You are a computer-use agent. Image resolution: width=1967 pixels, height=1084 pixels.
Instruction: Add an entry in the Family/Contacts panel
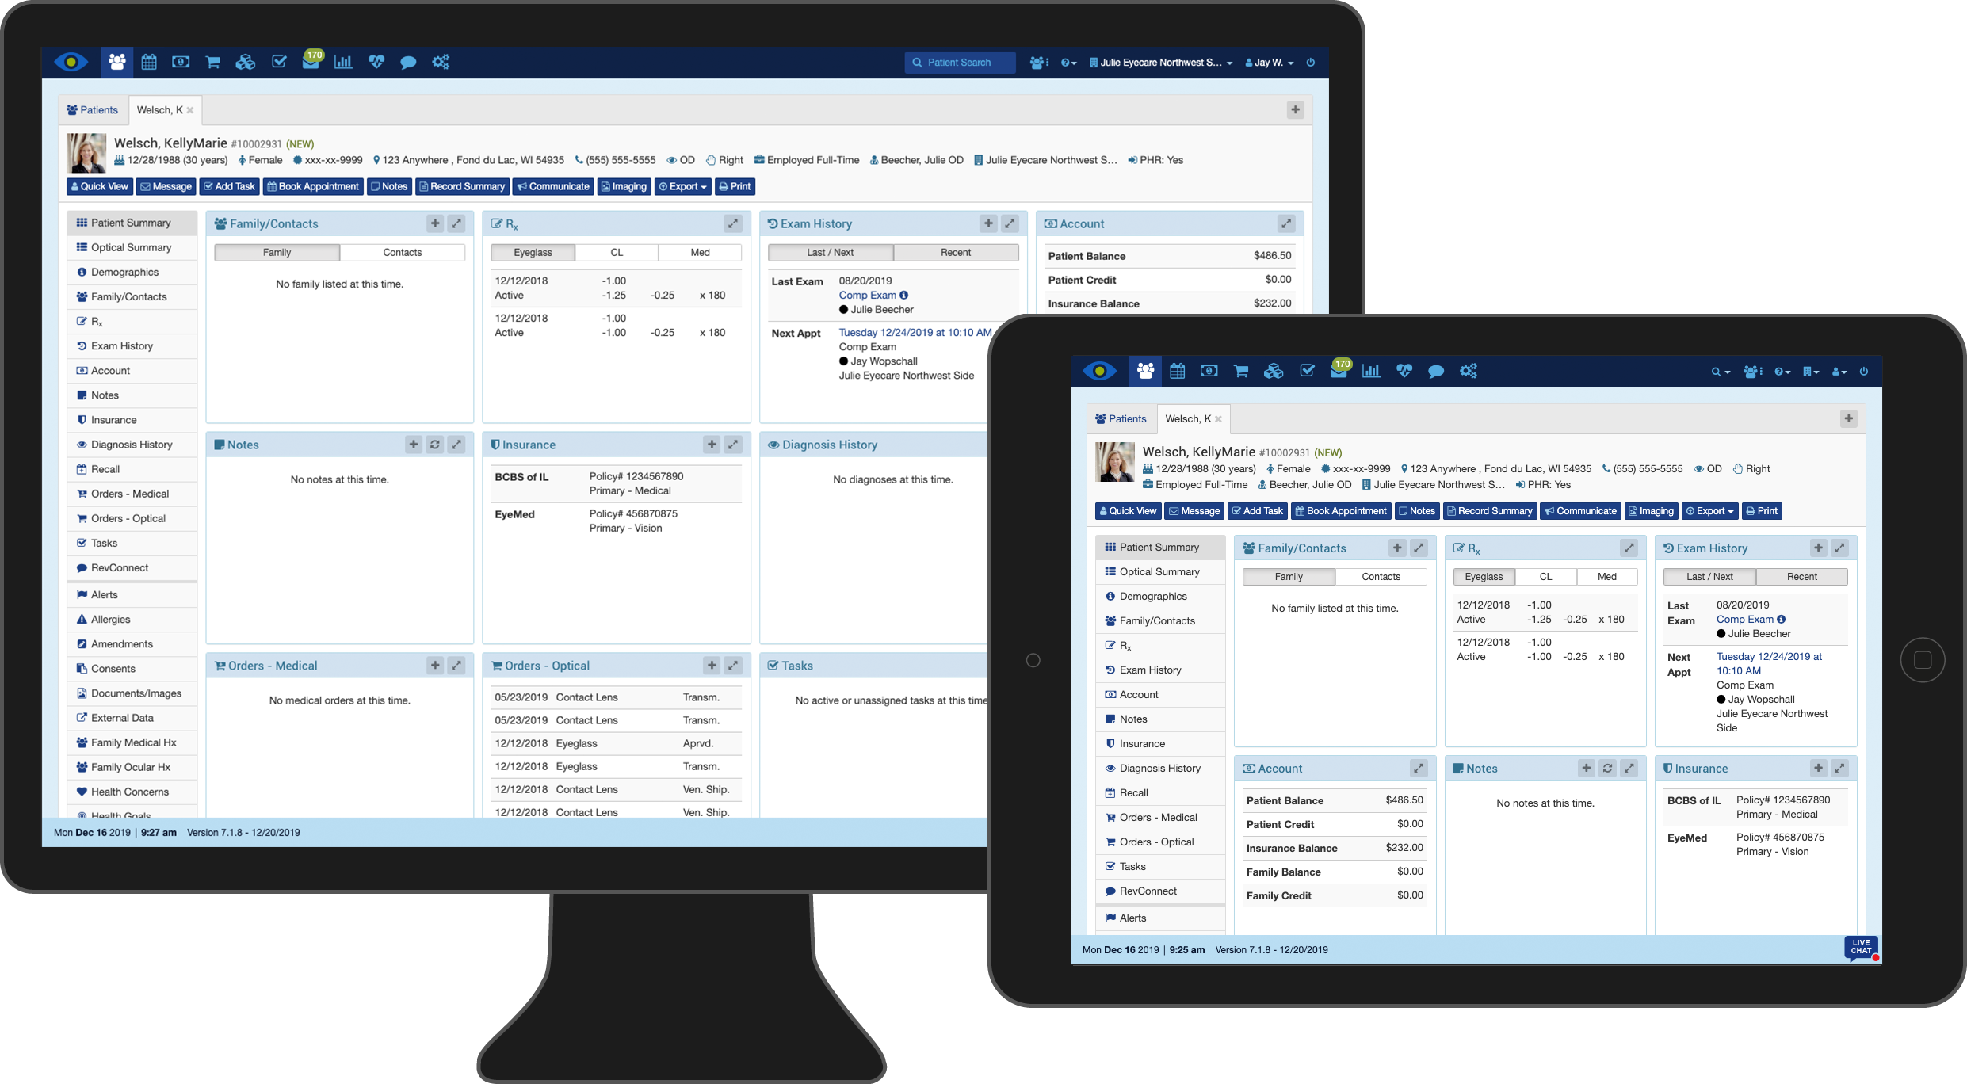(x=435, y=223)
